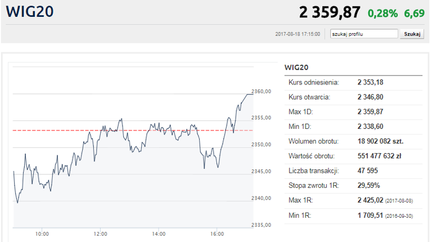This screenshot has height=242, width=442.
Task: Click the 16:00 label on time axis
Action: pyautogui.click(x=217, y=234)
